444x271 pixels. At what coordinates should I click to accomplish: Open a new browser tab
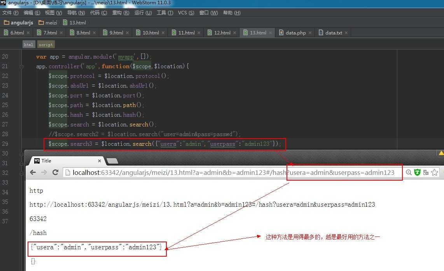click(x=112, y=161)
